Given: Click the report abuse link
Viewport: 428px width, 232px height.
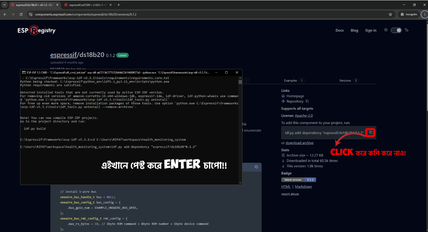Looking at the screenshot, I should pos(290,194).
